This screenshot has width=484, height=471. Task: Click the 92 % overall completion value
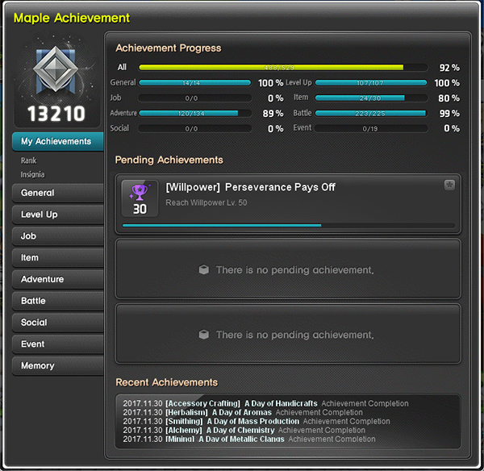coord(449,68)
